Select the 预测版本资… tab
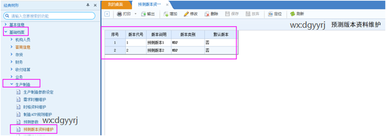 (149, 5)
